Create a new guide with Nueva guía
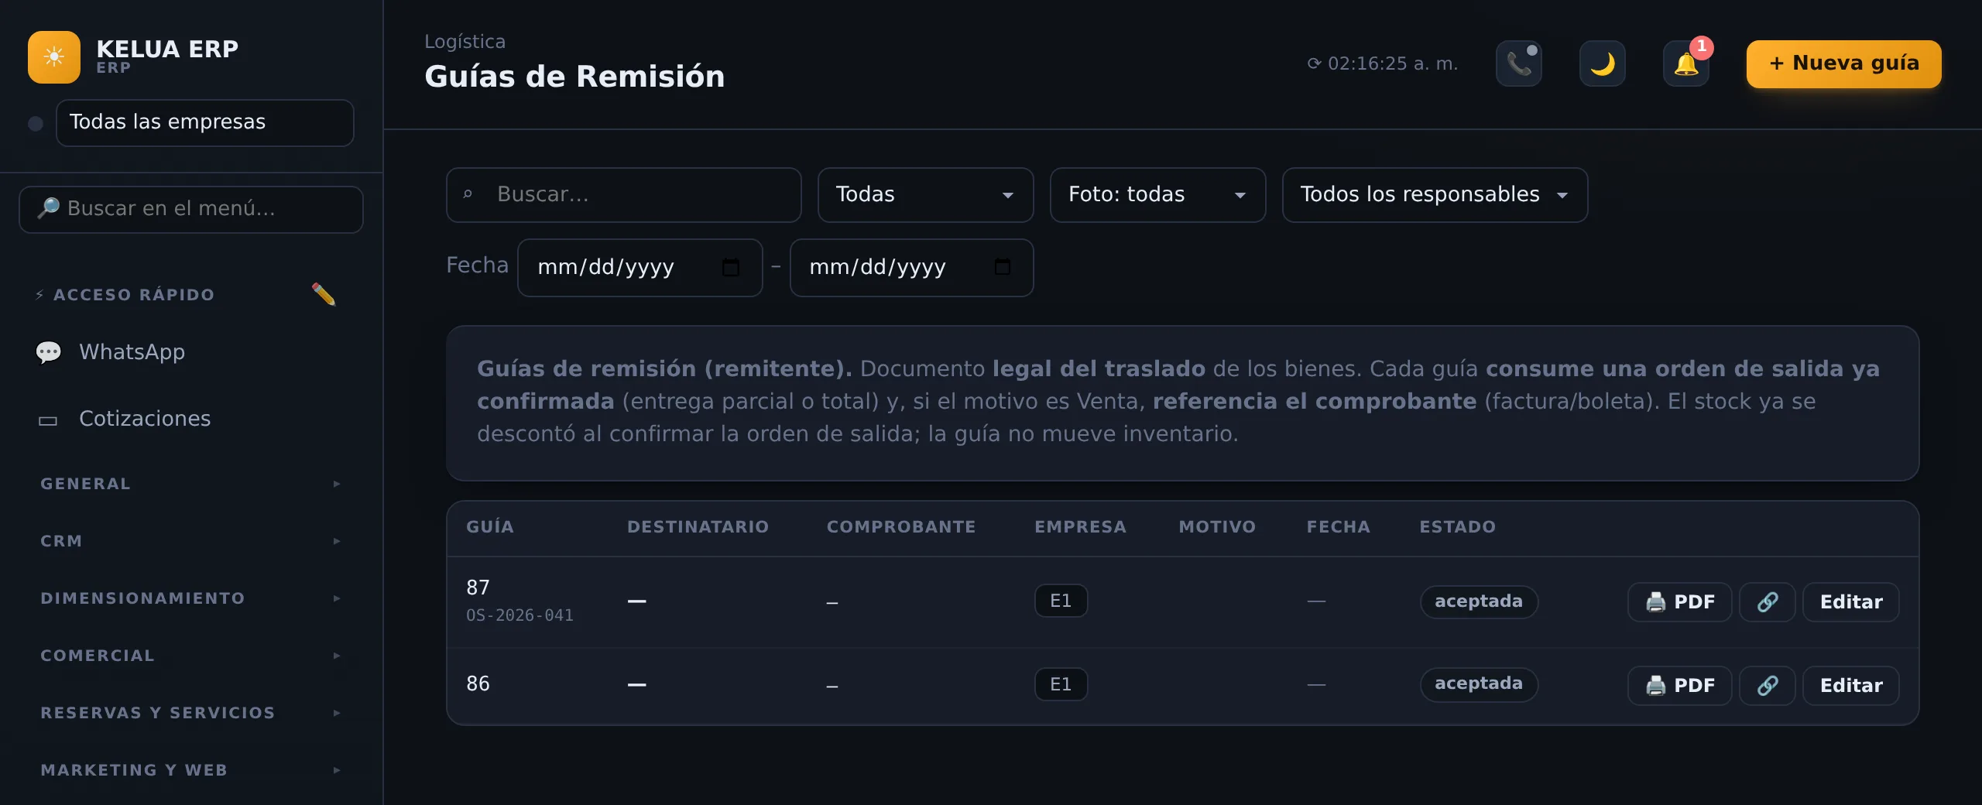1982x805 pixels. [1844, 63]
